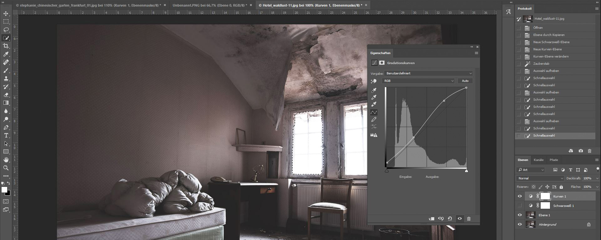Select the Lasso tool

point(6,30)
